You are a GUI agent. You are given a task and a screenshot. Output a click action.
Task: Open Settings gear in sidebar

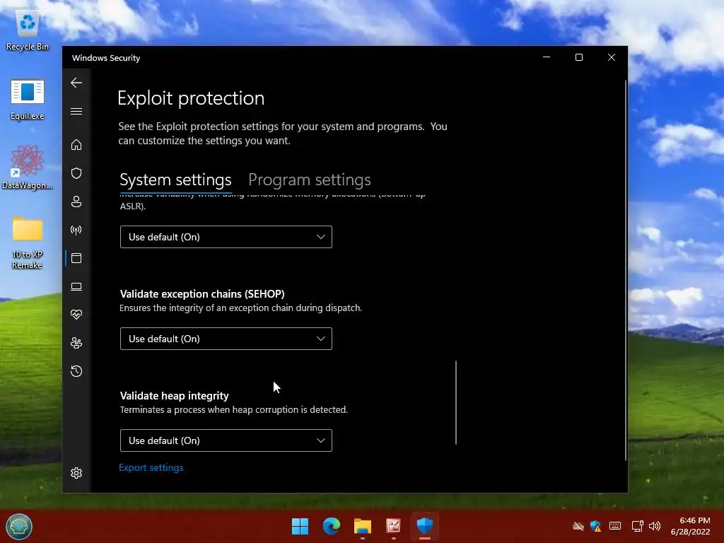(x=76, y=473)
